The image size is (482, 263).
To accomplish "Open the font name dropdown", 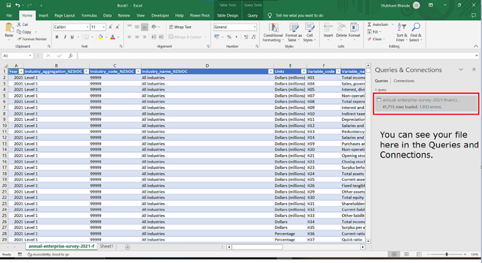I will tap(87, 27).
